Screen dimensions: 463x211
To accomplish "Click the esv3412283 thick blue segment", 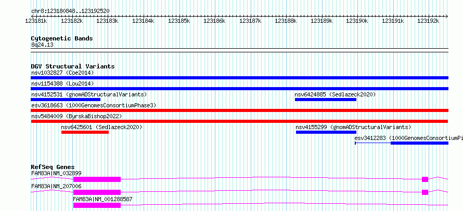I will point(420,143).
